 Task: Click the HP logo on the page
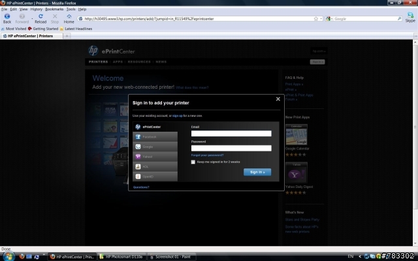93,51
